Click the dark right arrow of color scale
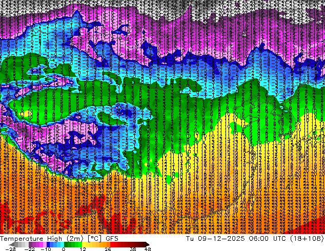This screenshot has height=251, width=325. [148, 244]
